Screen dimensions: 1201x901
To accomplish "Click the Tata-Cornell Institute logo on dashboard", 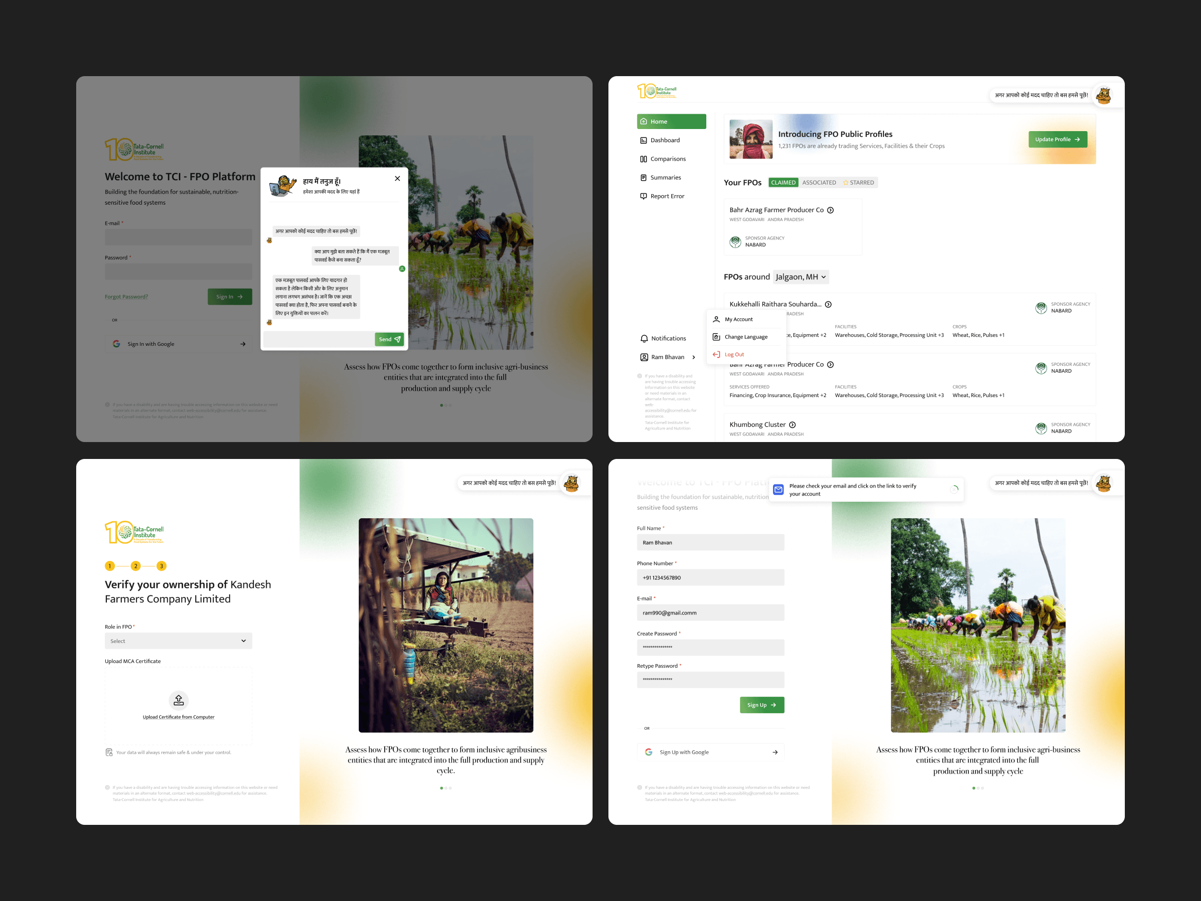I will tap(657, 91).
